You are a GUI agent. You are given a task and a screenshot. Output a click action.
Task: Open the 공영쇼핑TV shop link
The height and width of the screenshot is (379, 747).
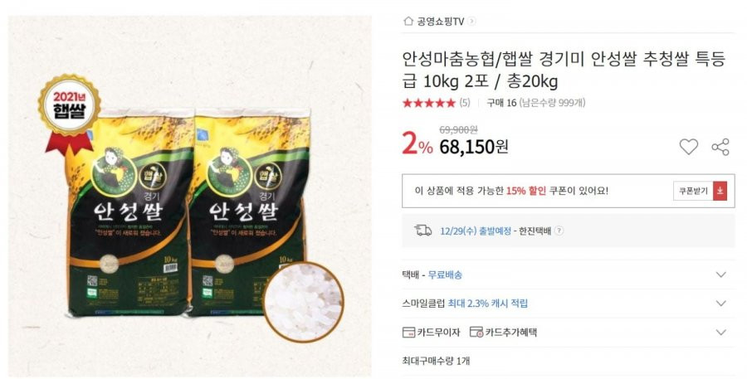tap(440, 22)
